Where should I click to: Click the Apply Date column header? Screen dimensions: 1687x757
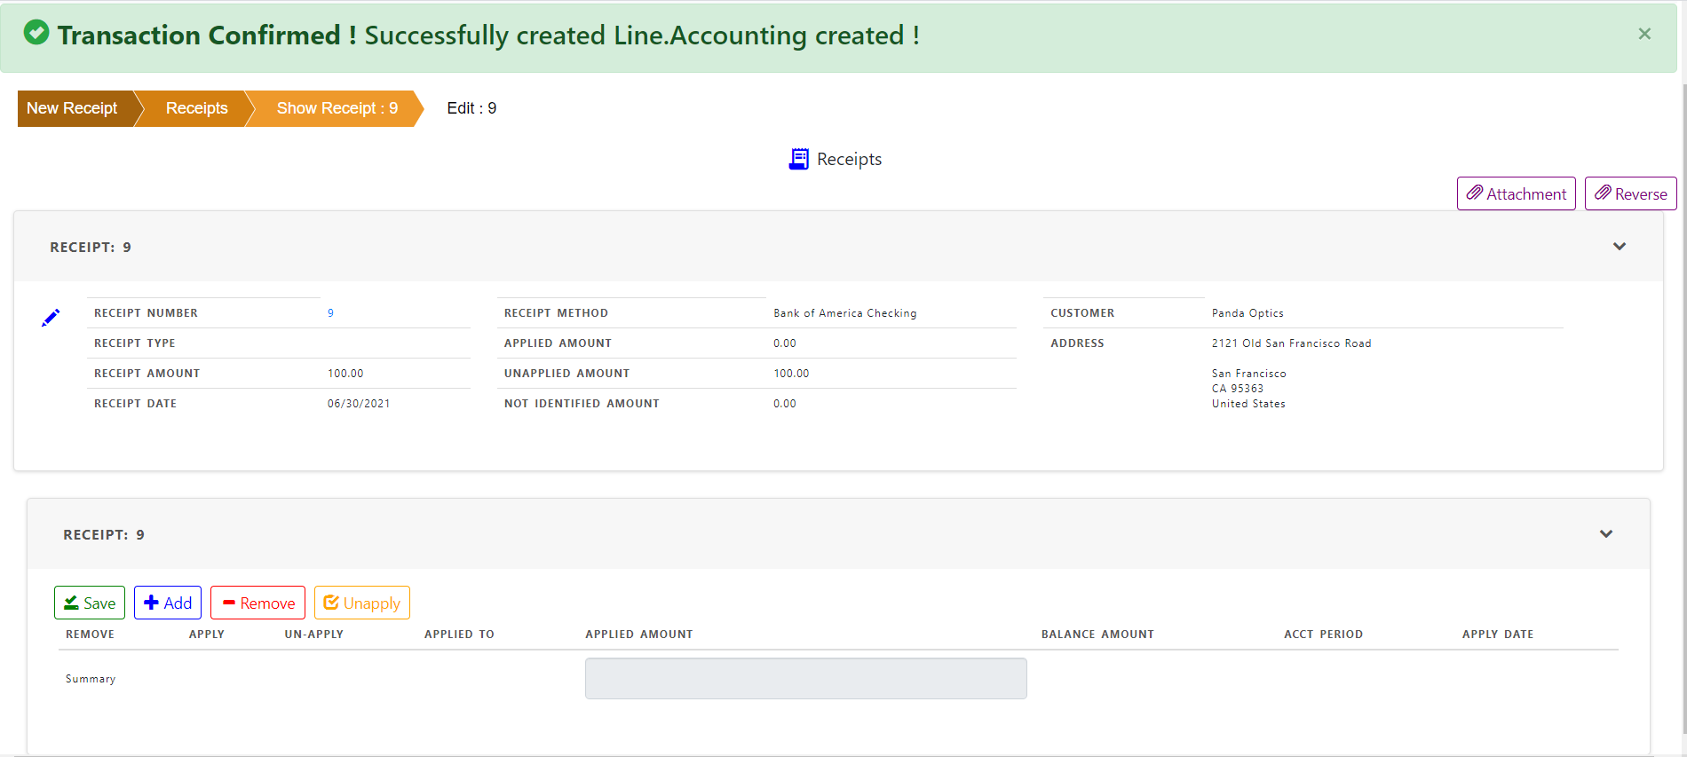pos(1498,635)
